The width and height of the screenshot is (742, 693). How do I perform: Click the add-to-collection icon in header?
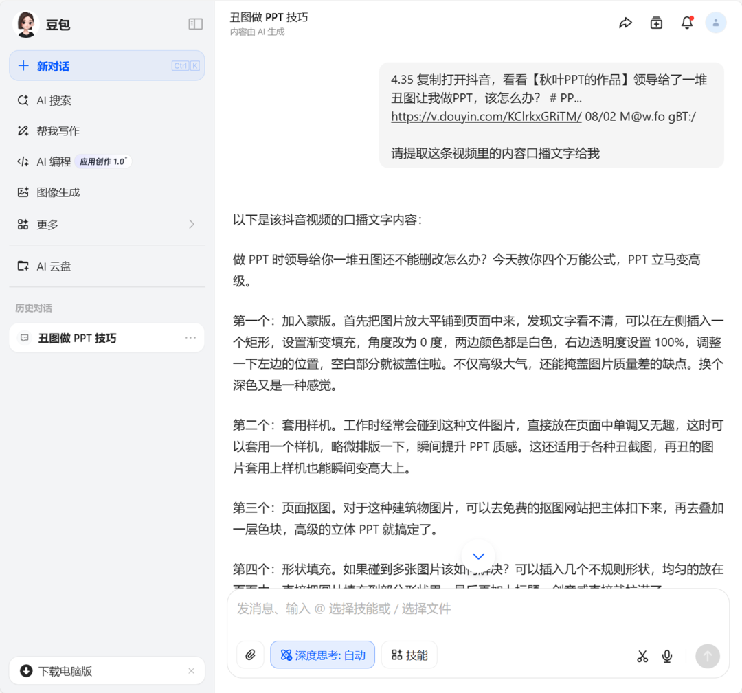tap(656, 23)
